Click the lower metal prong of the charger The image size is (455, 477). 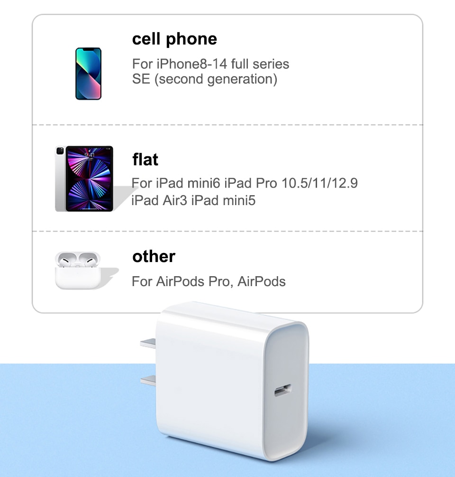(148, 380)
